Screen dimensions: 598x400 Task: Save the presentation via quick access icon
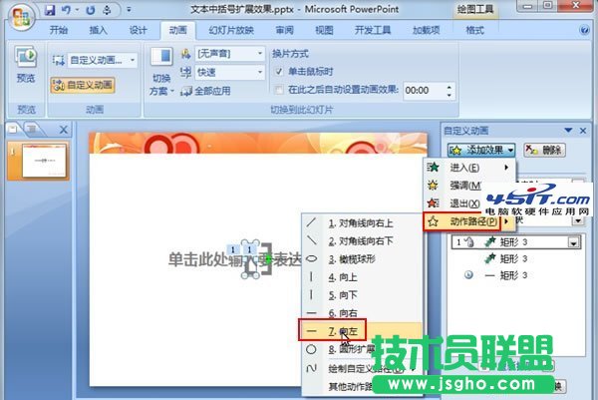click(x=50, y=10)
